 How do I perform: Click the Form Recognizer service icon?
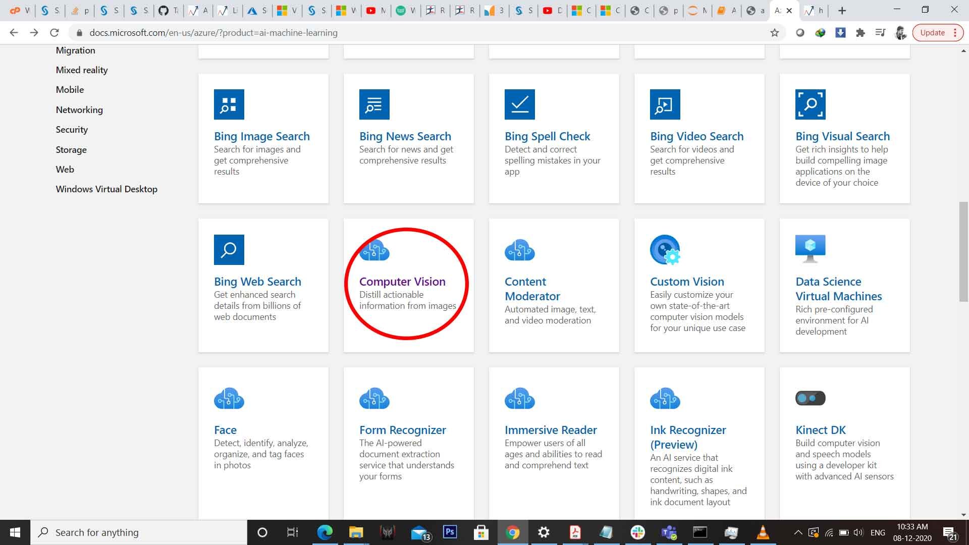(x=374, y=398)
